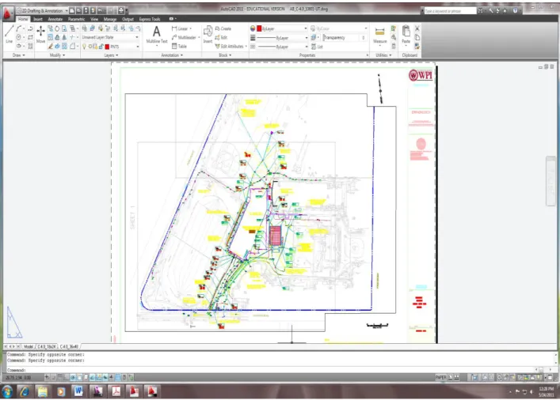Click the Quick Calculator icon in Utilities
The width and height of the screenshot is (560, 400).
[x=393, y=46]
